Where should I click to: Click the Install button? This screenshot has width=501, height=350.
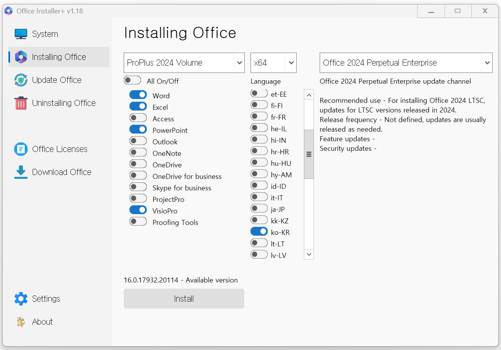coord(184,299)
